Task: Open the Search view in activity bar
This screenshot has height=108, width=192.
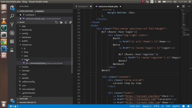Action: (12, 16)
